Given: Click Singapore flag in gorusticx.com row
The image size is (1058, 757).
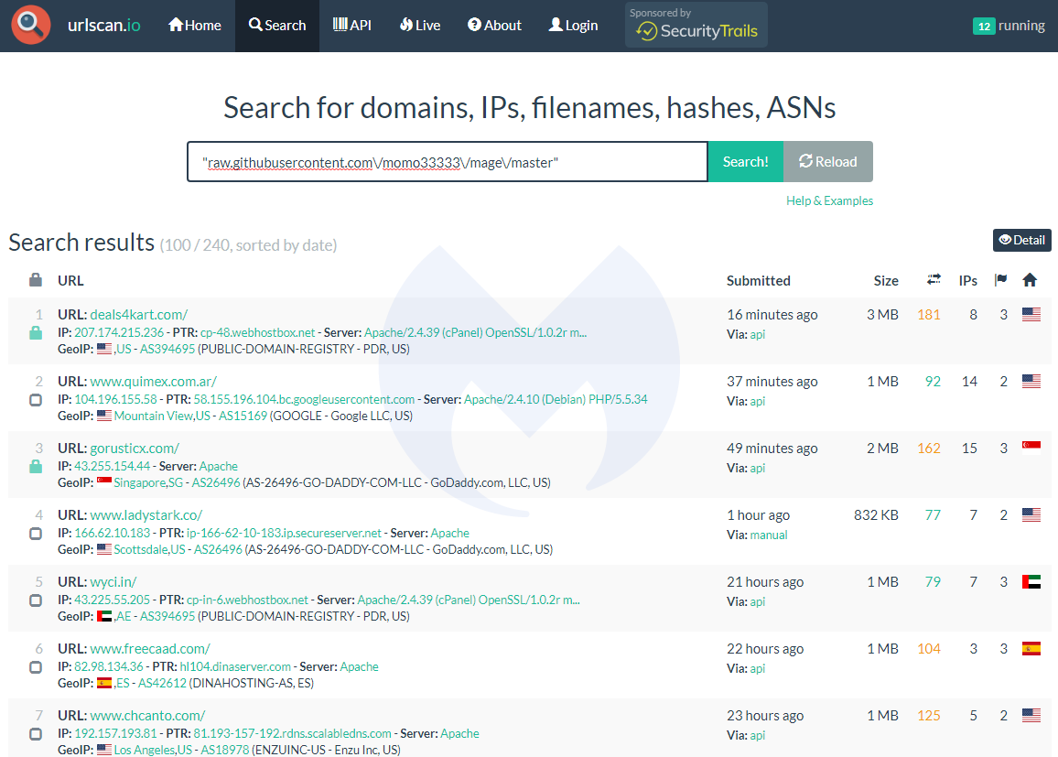Looking at the screenshot, I should 1031,448.
